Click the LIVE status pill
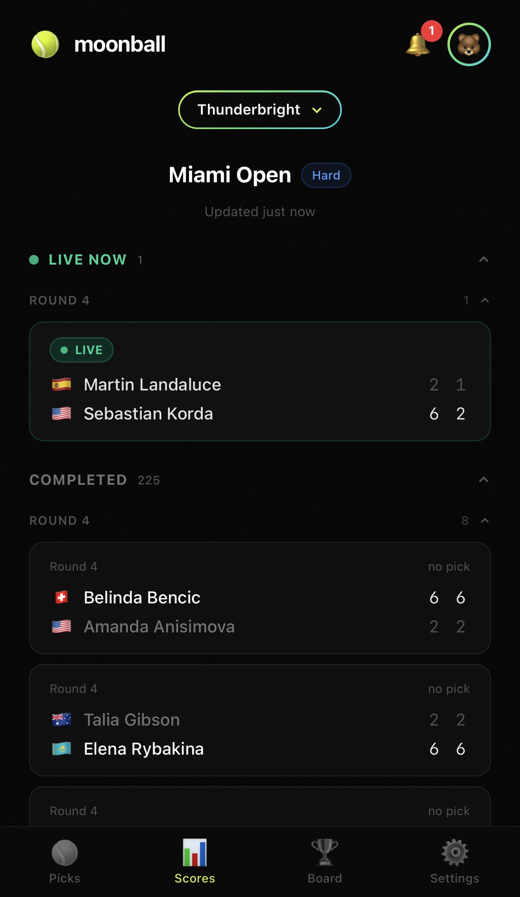 tap(81, 350)
